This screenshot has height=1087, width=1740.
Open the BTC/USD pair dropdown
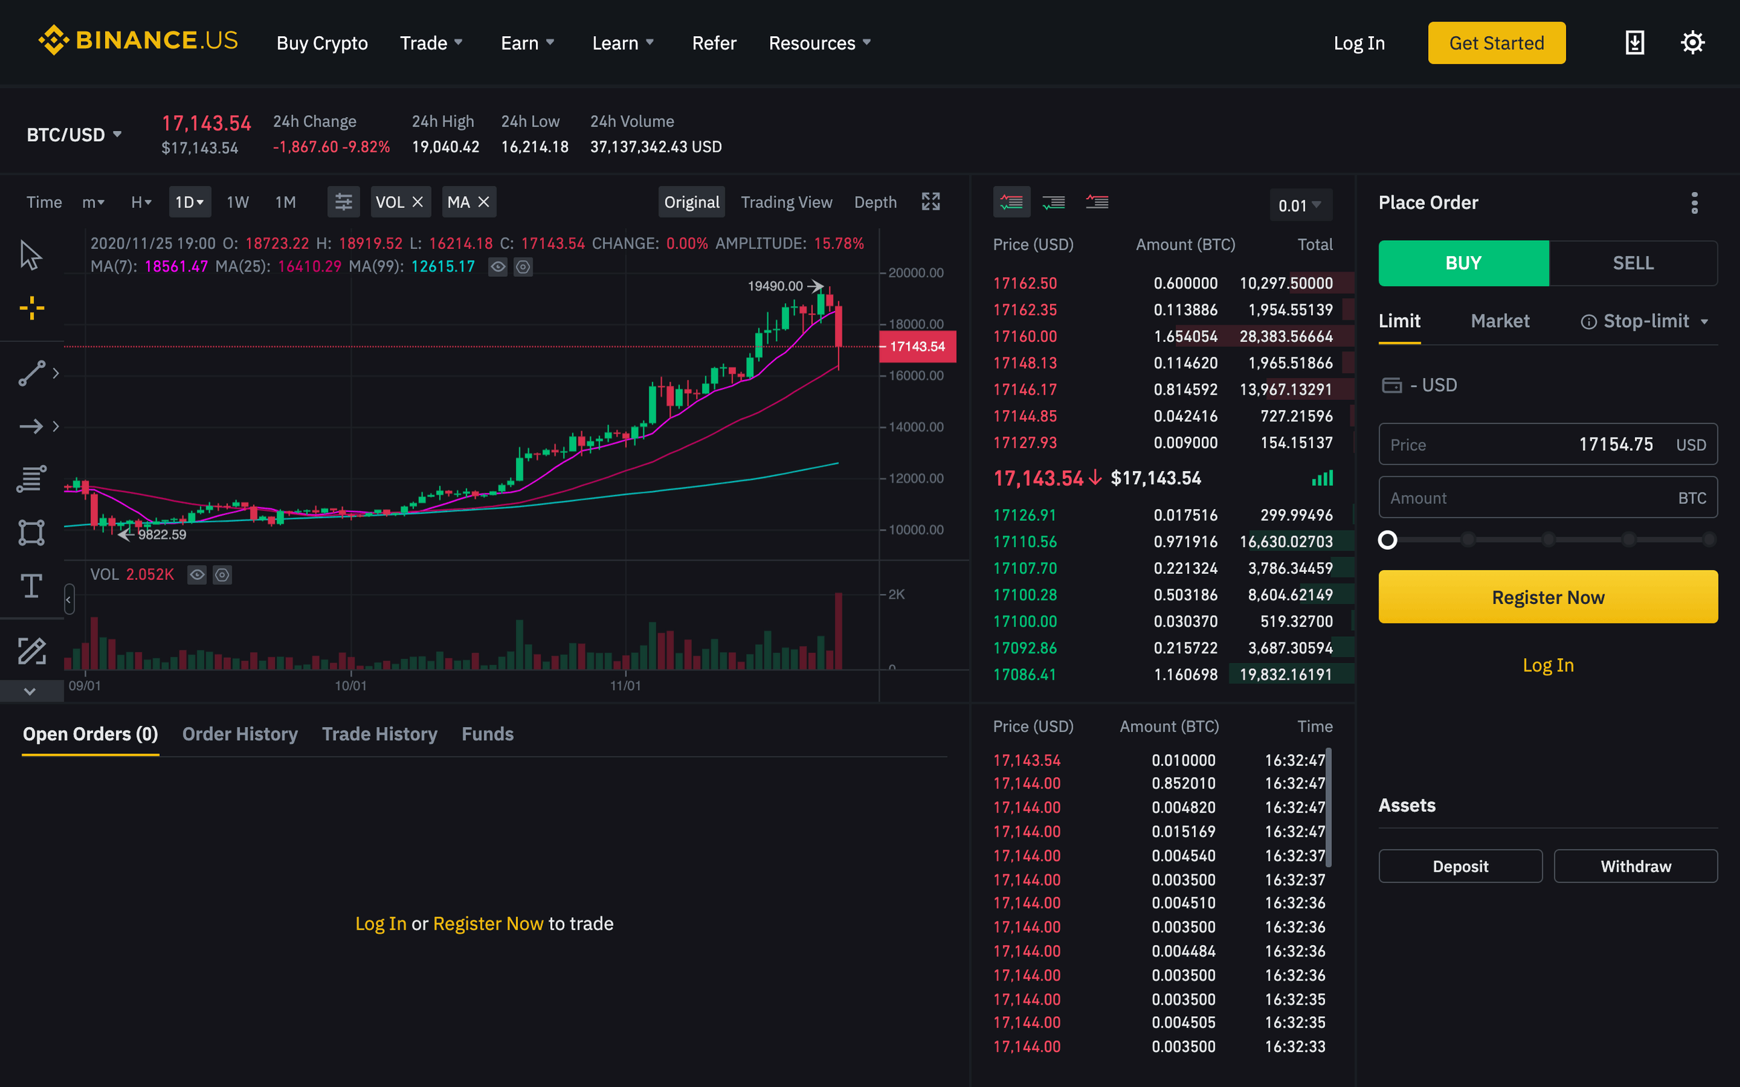point(74,134)
